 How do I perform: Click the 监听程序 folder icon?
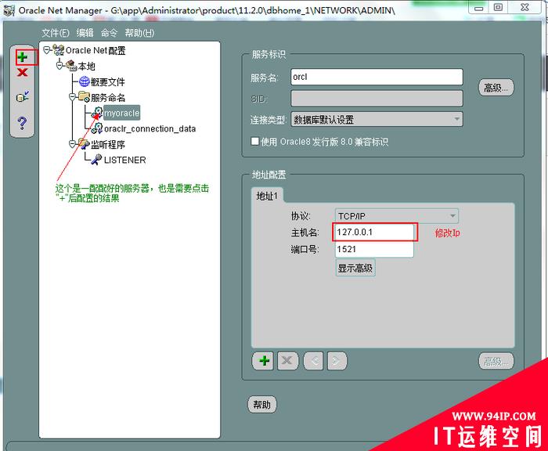84,144
